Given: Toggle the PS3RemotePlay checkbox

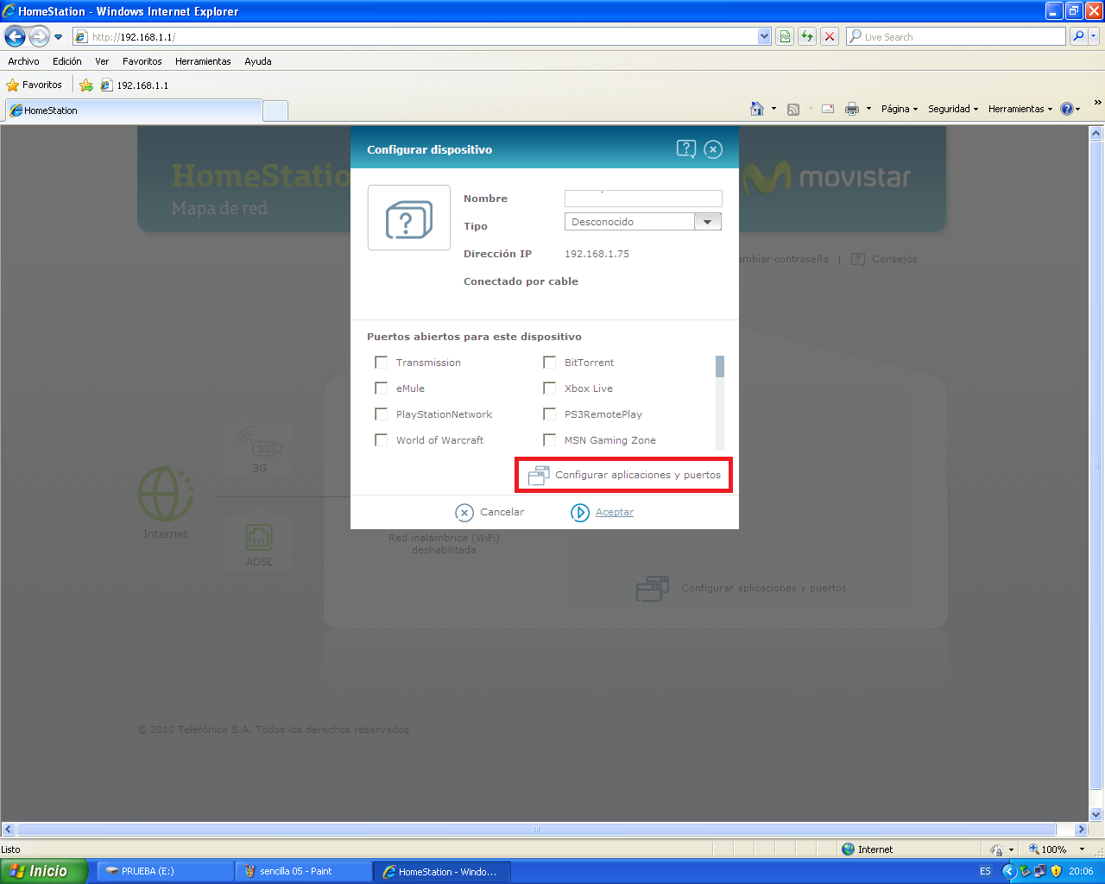Looking at the screenshot, I should 549,414.
